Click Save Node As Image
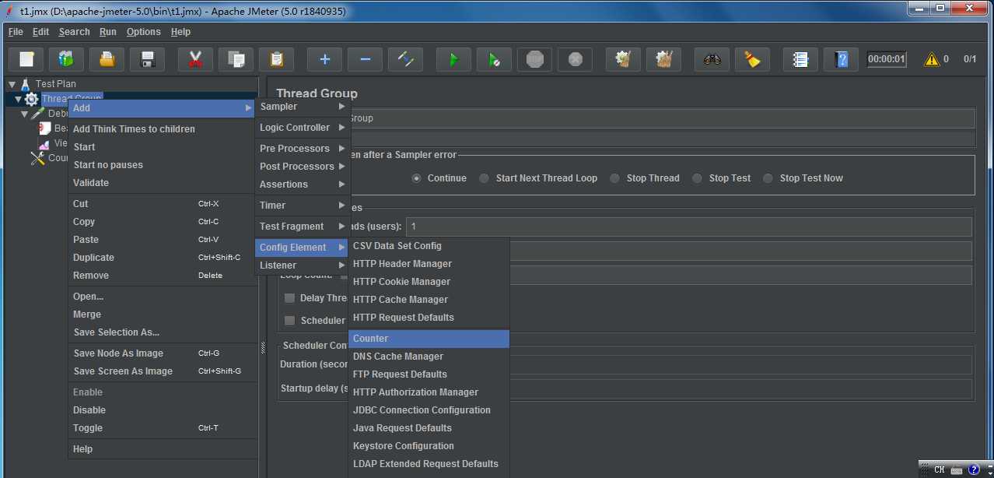994x478 pixels. [162, 353]
